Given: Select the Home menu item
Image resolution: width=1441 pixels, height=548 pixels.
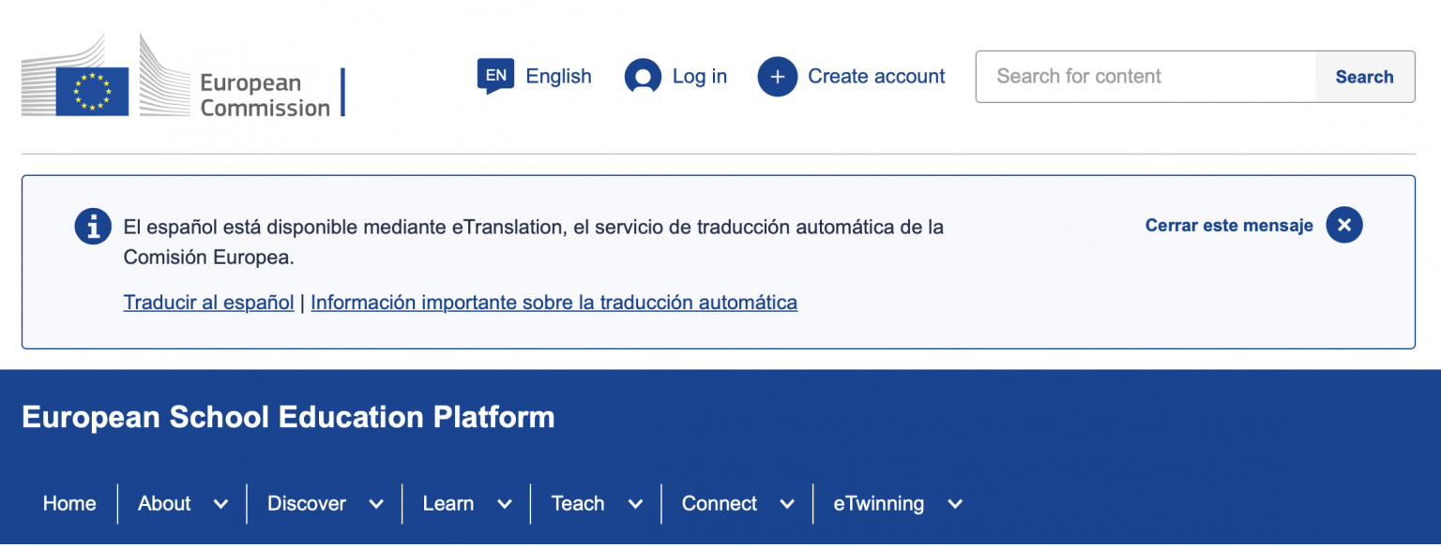Looking at the screenshot, I should pyautogui.click(x=68, y=503).
